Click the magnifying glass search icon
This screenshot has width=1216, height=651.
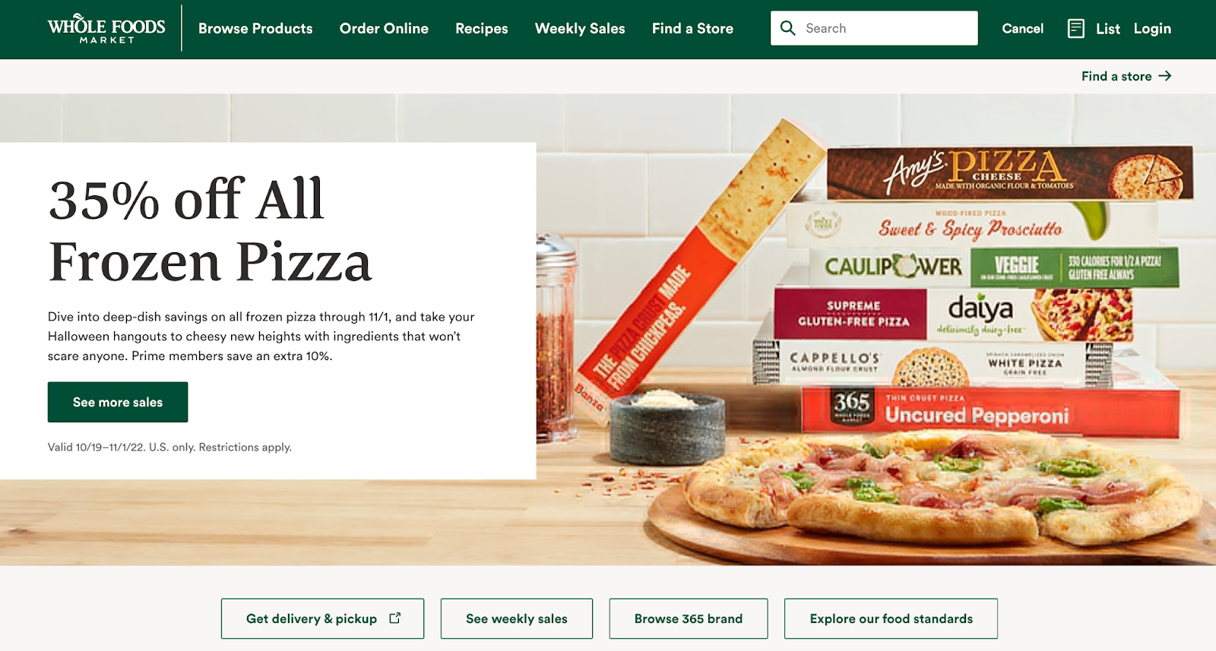(x=788, y=28)
